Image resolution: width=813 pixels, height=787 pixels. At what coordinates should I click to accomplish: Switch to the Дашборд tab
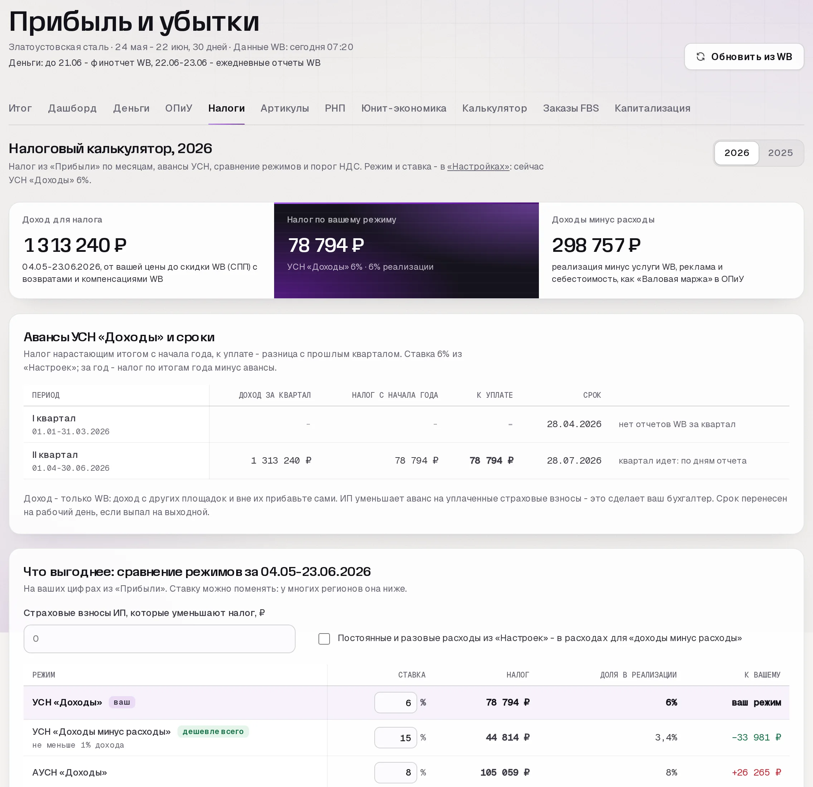pyautogui.click(x=72, y=108)
